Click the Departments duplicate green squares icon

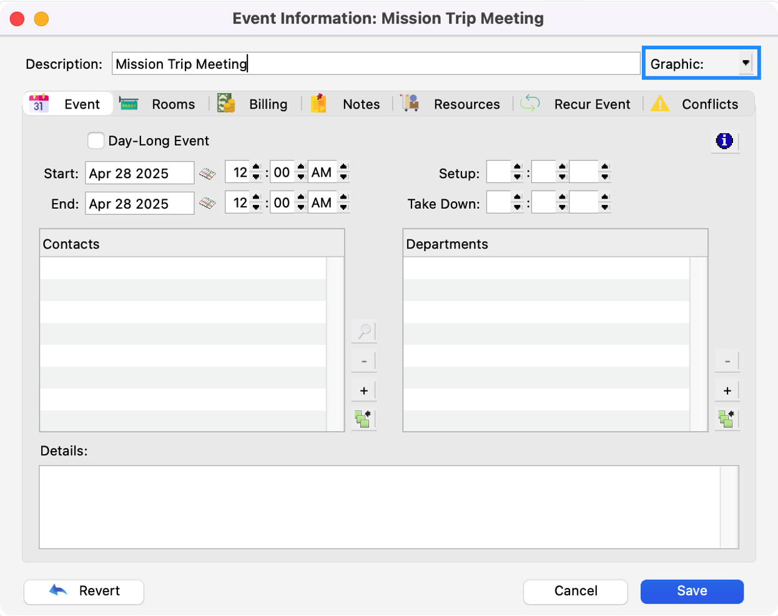[726, 419]
